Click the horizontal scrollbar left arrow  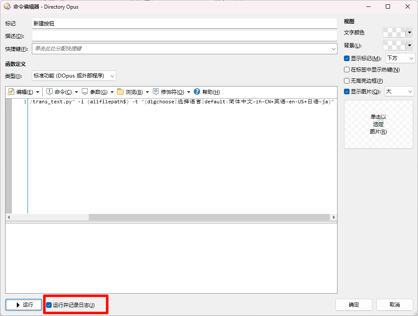(9, 217)
